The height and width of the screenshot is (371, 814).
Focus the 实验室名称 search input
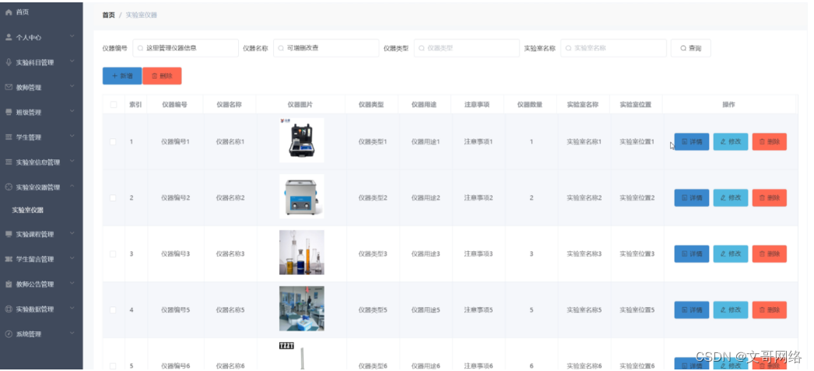point(614,48)
